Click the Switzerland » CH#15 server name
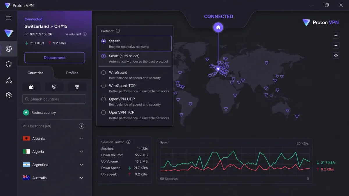This screenshot has height=196, width=349. point(46,26)
